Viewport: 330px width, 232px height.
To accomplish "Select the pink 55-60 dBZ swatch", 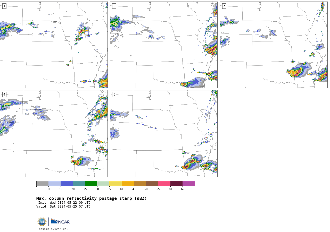I will [x=164, y=184].
